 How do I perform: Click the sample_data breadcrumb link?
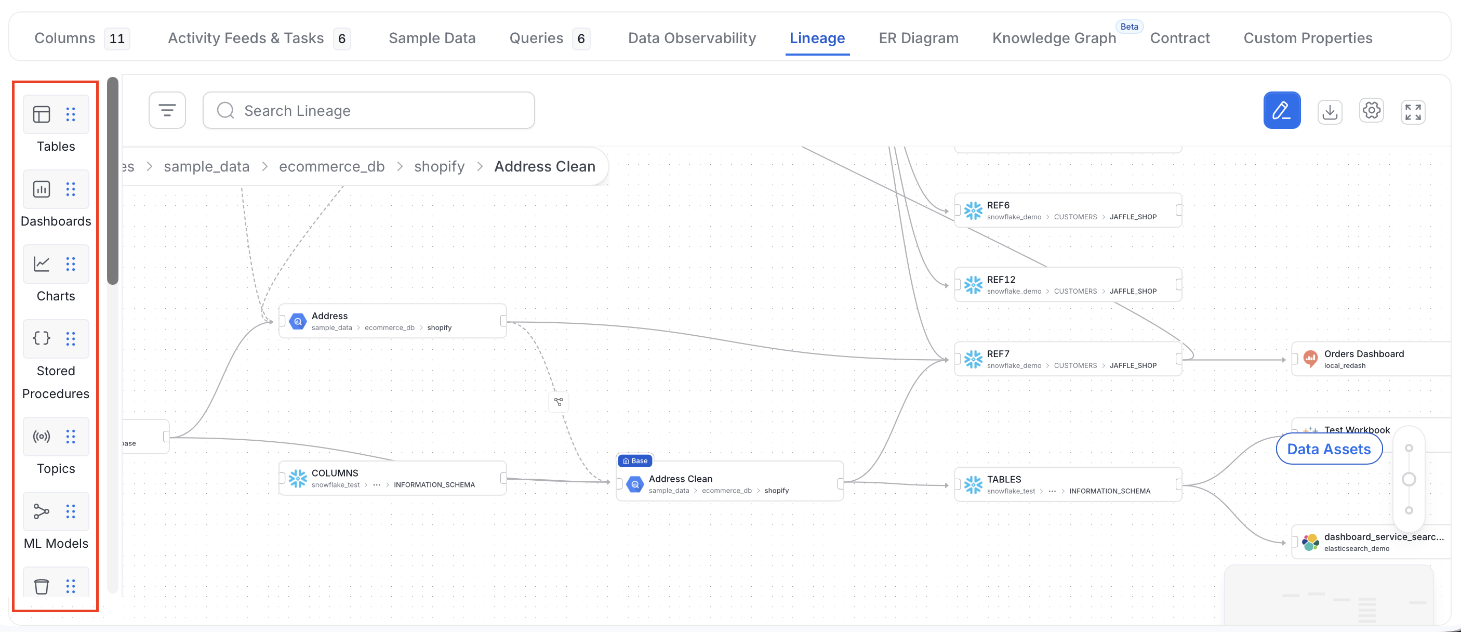coord(206,166)
